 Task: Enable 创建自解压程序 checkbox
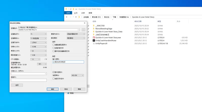tap(53, 45)
